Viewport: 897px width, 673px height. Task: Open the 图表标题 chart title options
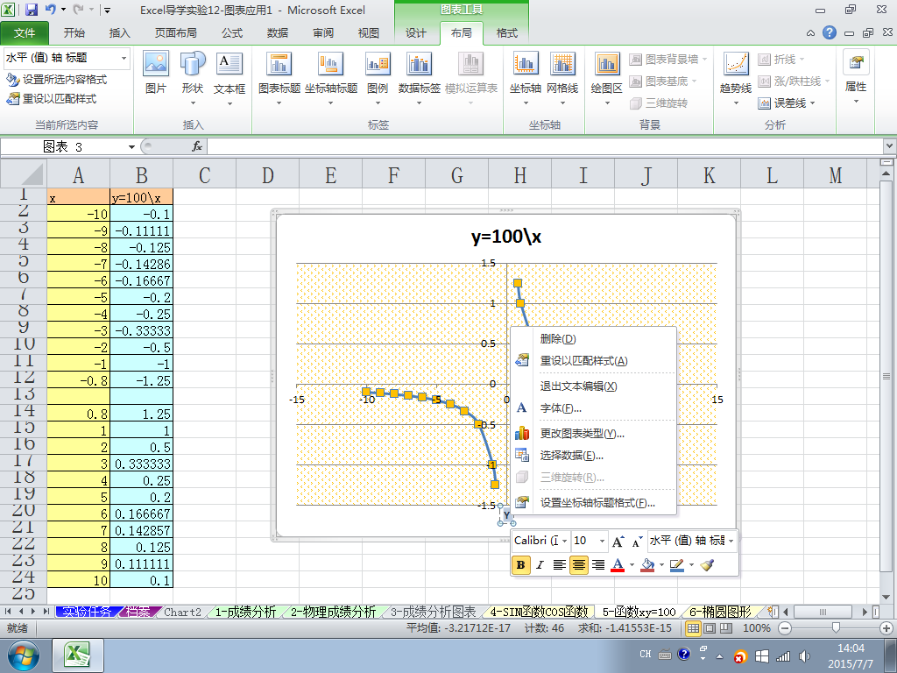click(279, 78)
